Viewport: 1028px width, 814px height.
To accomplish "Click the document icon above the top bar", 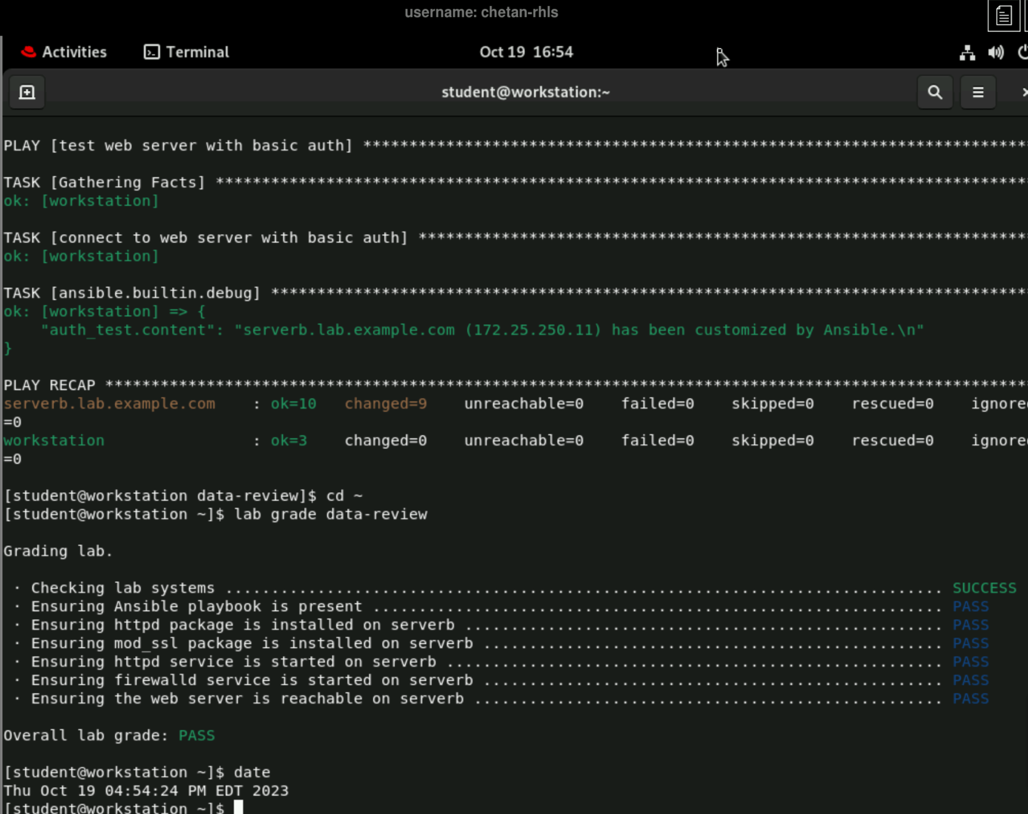I will [x=1003, y=15].
